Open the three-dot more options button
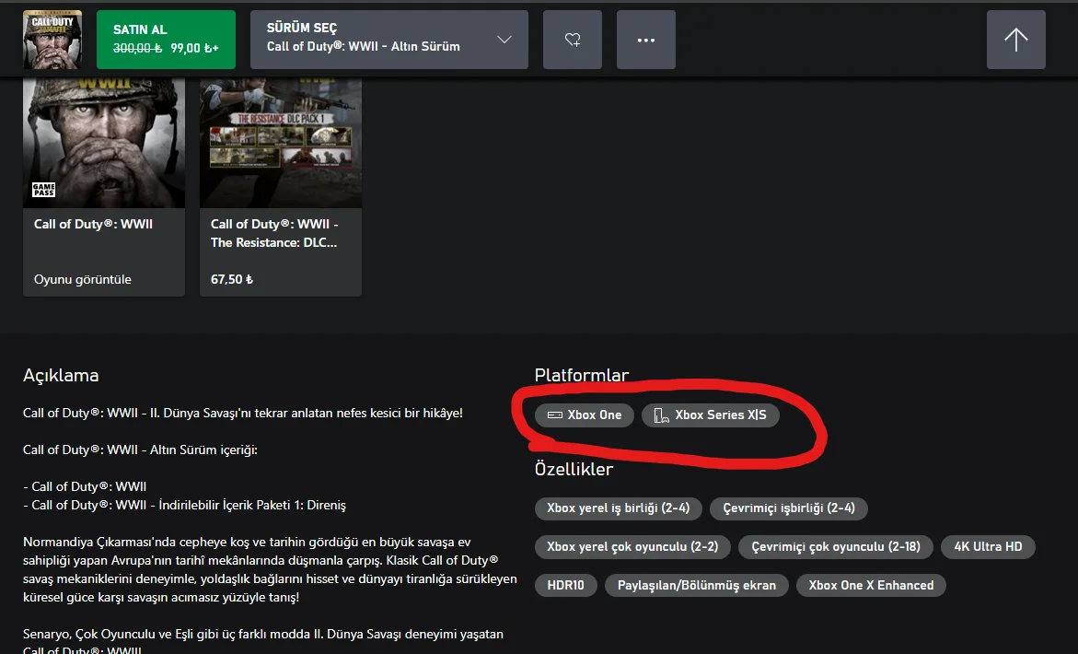The width and height of the screenshot is (1078, 654). (645, 40)
